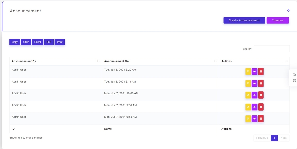Click the top-right purple gear icon
This screenshot has height=149, width=297.
point(288,11)
